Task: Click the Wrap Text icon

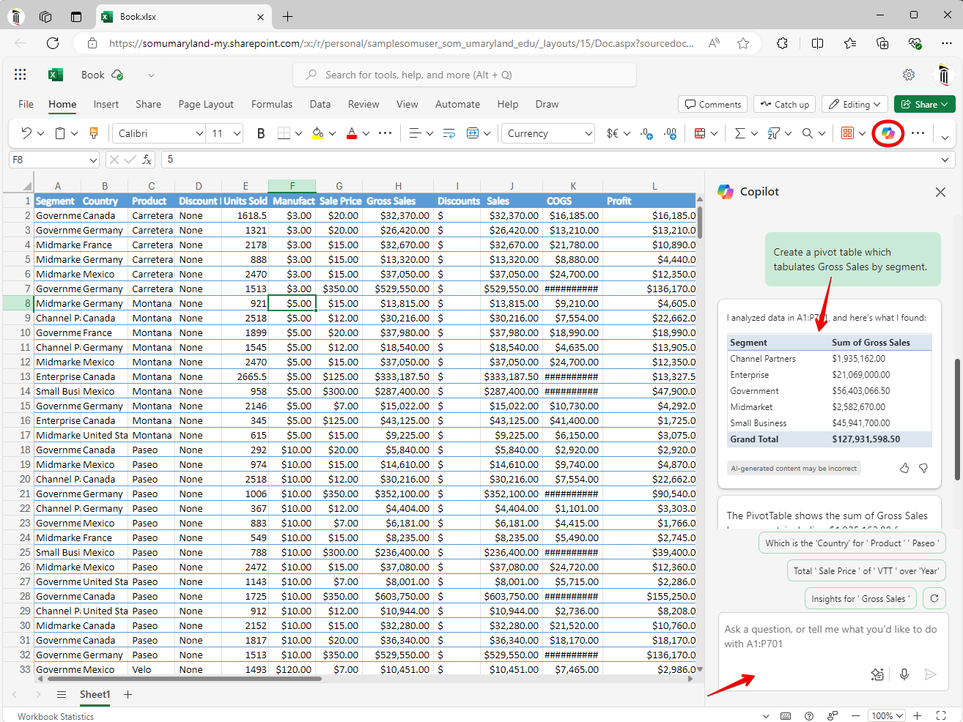Action: pos(449,133)
